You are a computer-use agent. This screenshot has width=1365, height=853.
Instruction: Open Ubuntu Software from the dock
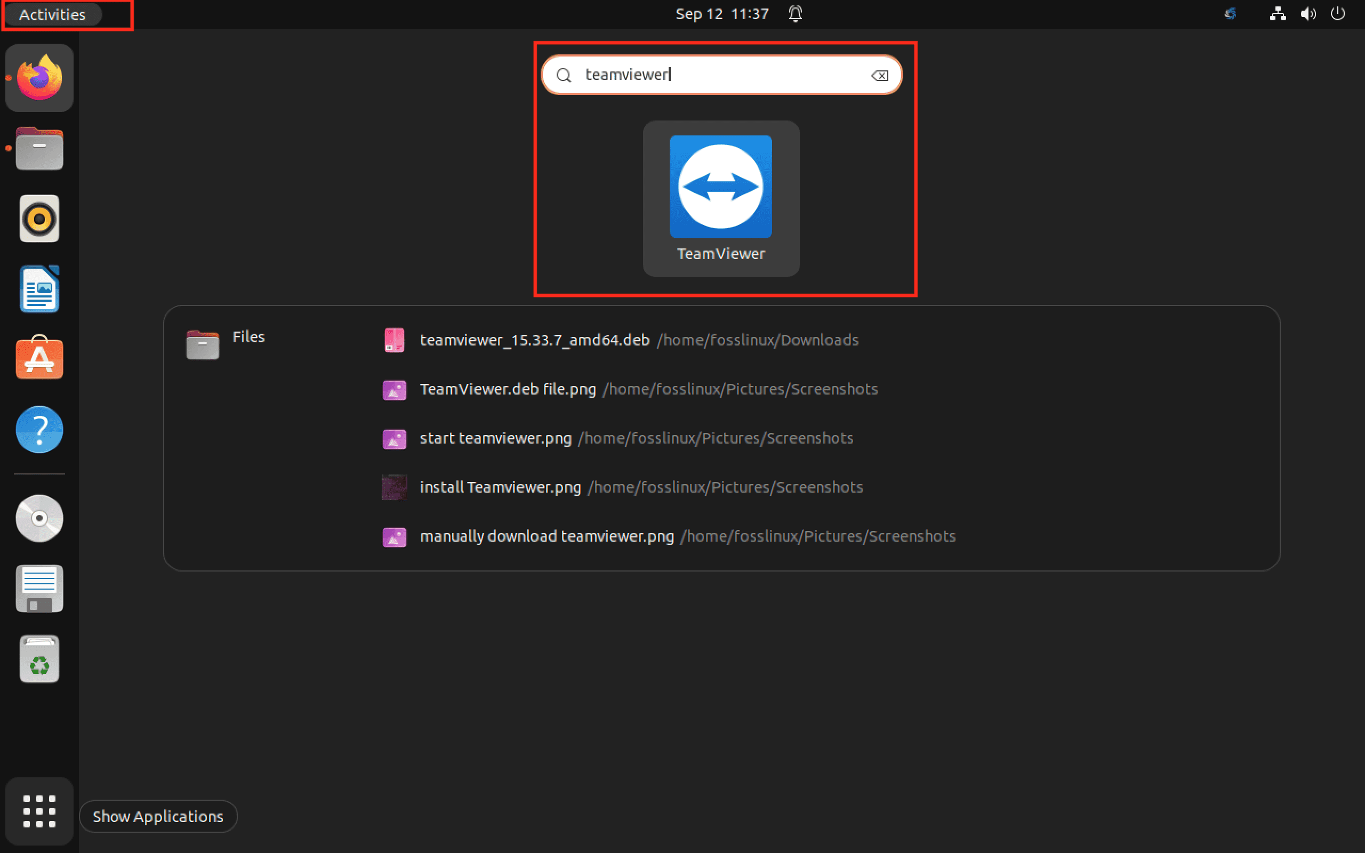[38, 359]
